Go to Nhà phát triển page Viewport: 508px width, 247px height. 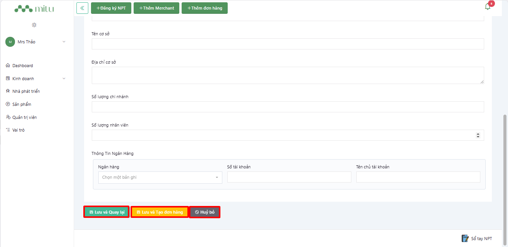pos(26,91)
